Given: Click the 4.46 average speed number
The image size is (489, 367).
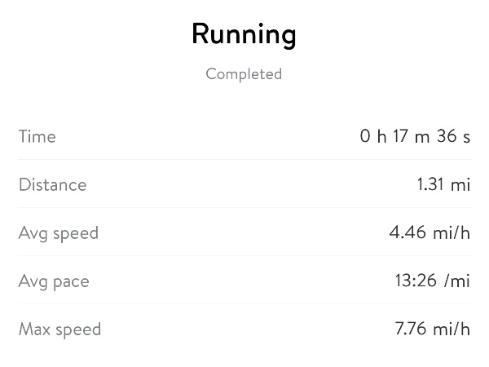Looking at the screenshot, I should [x=407, y=233].
